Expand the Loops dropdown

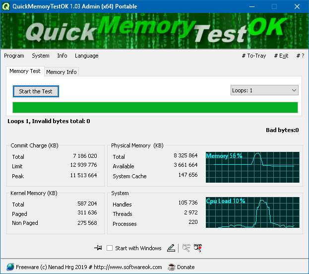pyautogui.click(x=264, y=90)
